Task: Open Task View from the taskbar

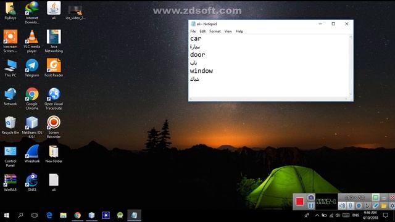Action: [35, 215]
